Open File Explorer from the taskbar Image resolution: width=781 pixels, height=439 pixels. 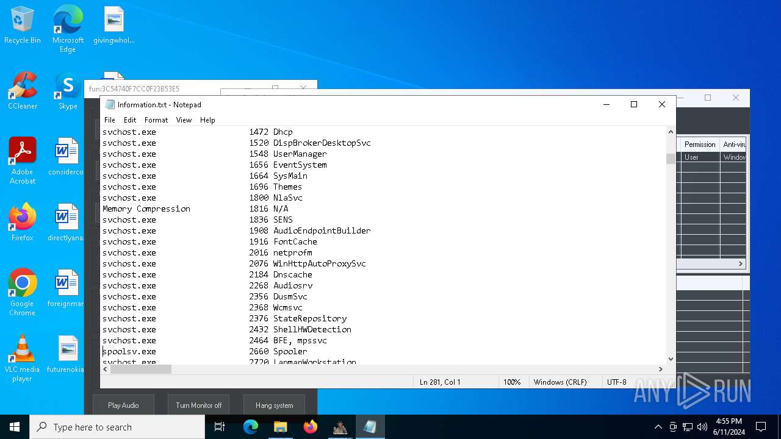pyautogui.click(x=280, y=427)
